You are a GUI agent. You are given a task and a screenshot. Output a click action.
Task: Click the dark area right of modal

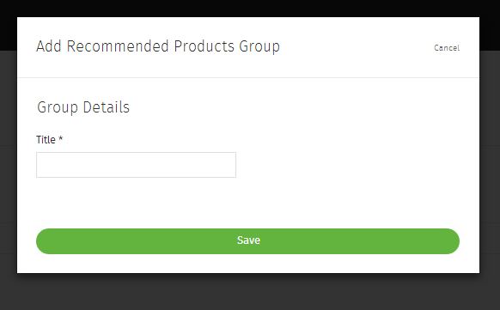[x=490, y=160]
